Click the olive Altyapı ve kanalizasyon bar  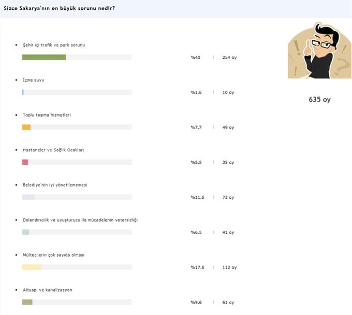[27, 302]
